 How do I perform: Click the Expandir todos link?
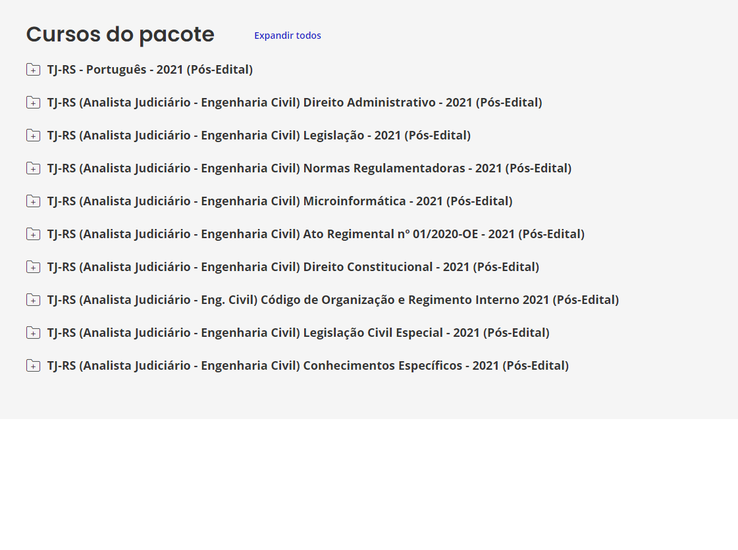click(287, 36)
